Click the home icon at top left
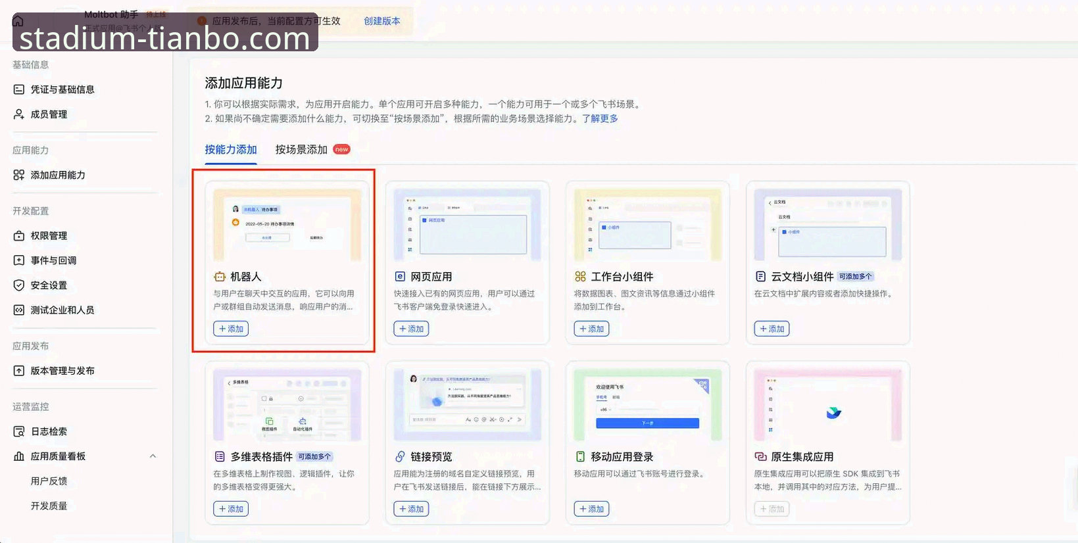1078x543 pixels. click(x=18, y=21)
